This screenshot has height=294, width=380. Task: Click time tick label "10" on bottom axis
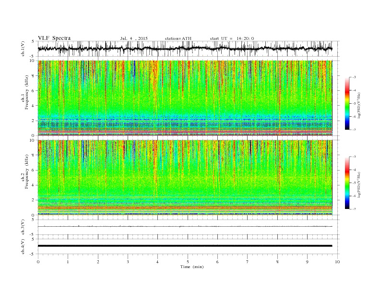point(337,262)
